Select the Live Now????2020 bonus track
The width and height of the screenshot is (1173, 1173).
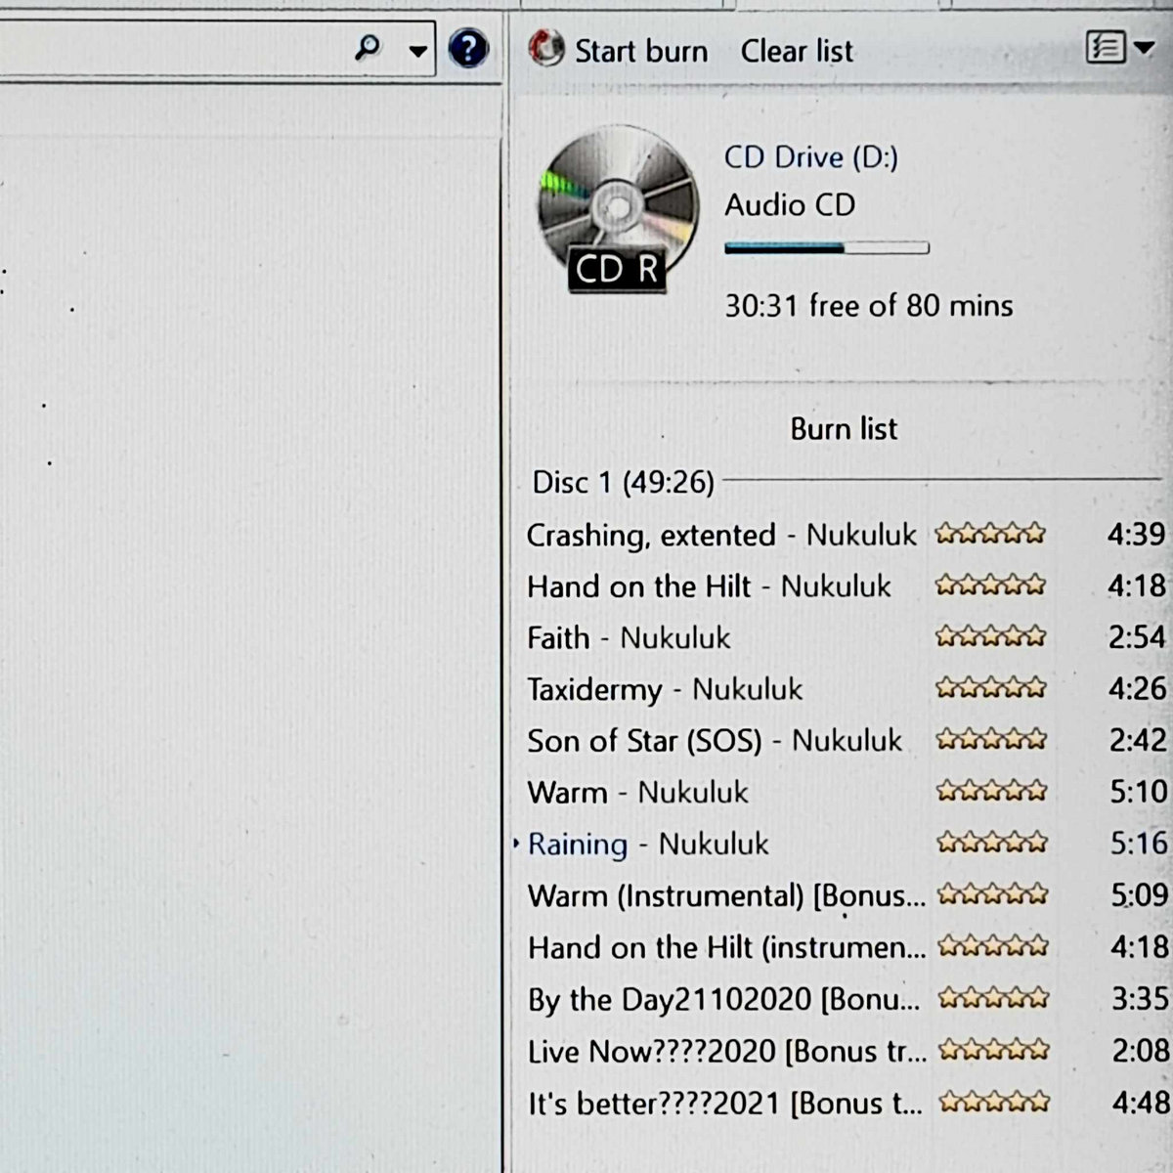(726, 1052)
